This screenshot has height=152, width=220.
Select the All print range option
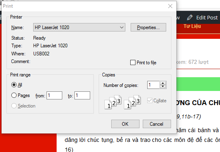(14, 85)
